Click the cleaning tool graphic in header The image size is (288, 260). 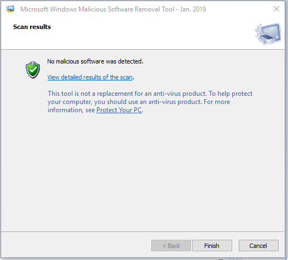(x=268, y=34)
